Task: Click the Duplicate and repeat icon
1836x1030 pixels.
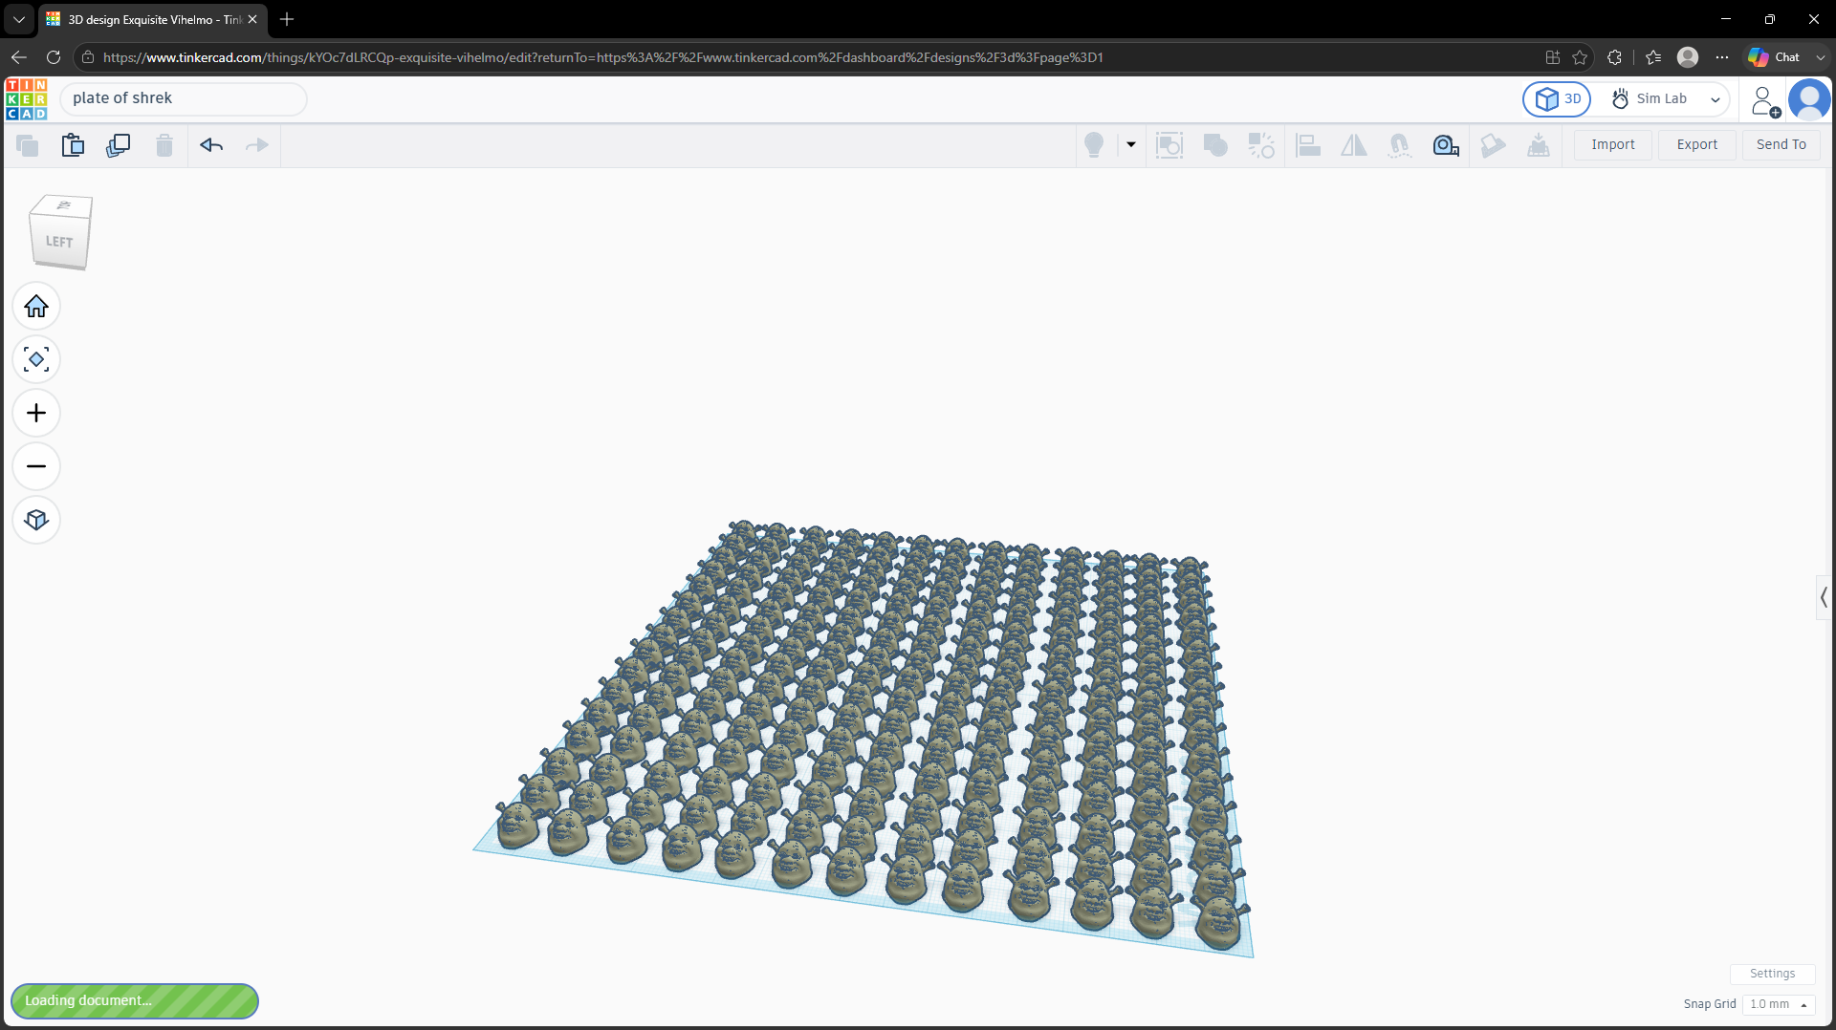Action: point(119,145)
